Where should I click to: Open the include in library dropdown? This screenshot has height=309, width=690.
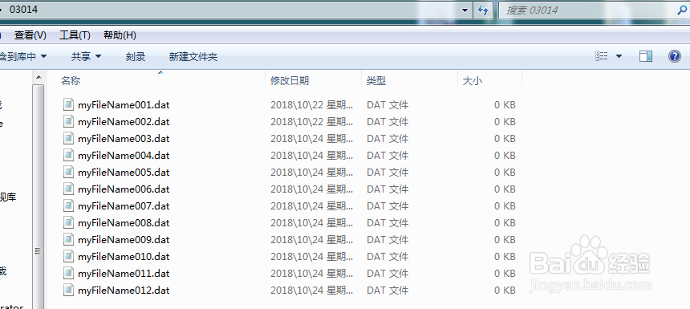tap(23, 56)
